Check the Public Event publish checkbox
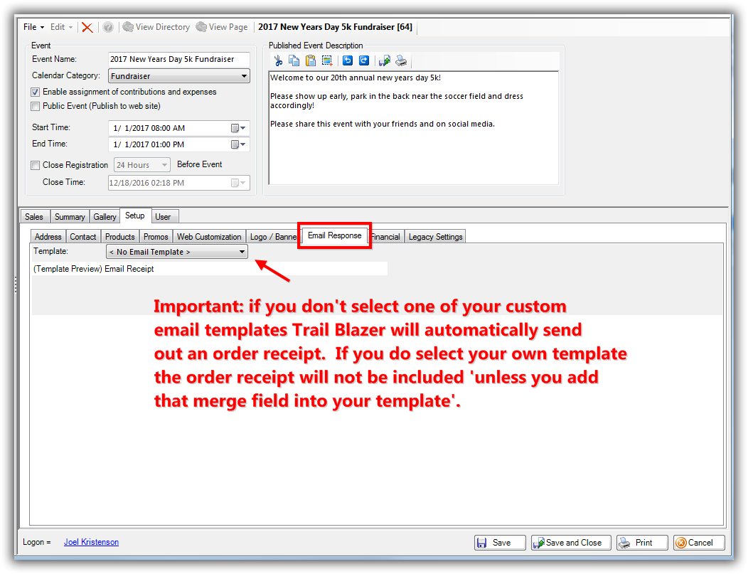This screenshot has width=748, height=574. (x=36, y=106)
